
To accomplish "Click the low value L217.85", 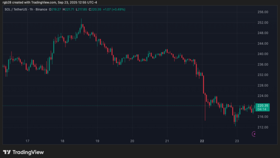I will (82, 9).
